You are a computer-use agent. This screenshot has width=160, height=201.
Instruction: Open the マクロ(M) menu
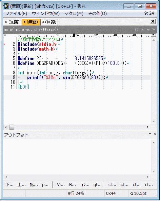coord(74,14)
